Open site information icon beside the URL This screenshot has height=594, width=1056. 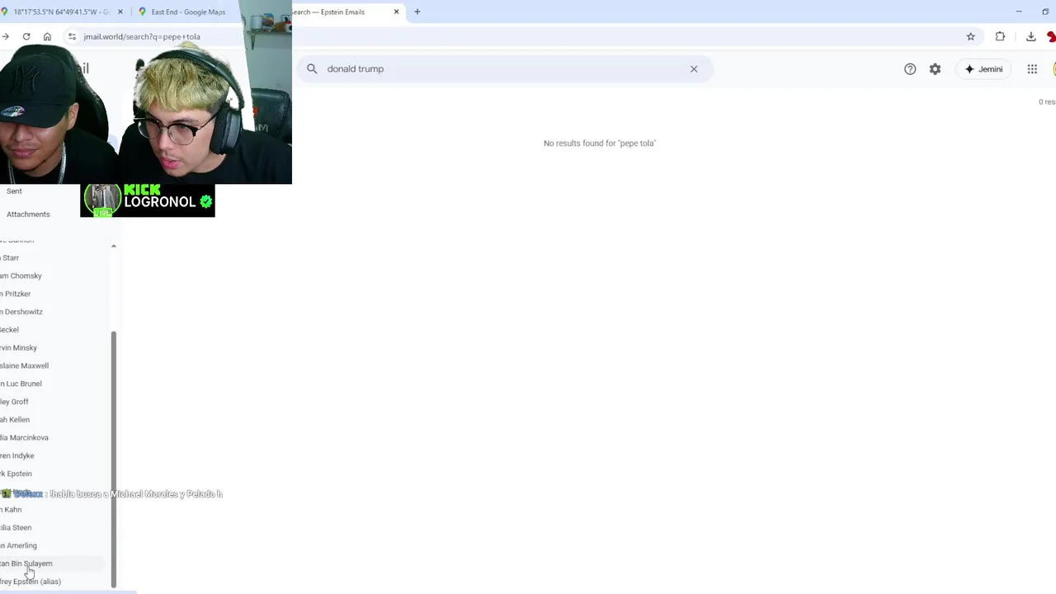pyautogui.click(x=72, y=36)
